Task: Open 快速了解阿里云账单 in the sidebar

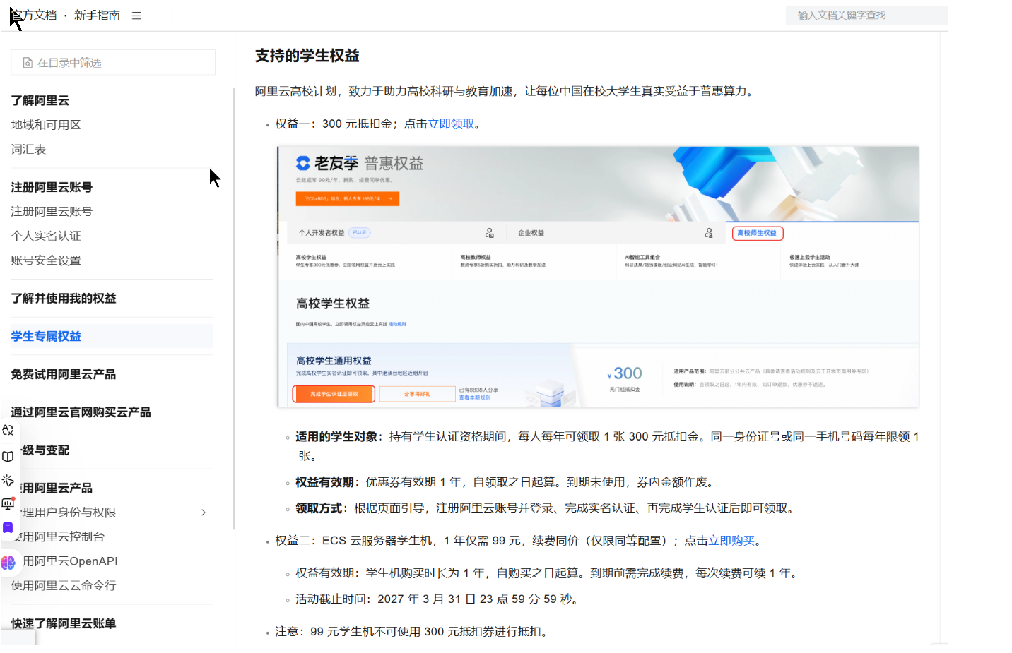Action: coord(64,623)
